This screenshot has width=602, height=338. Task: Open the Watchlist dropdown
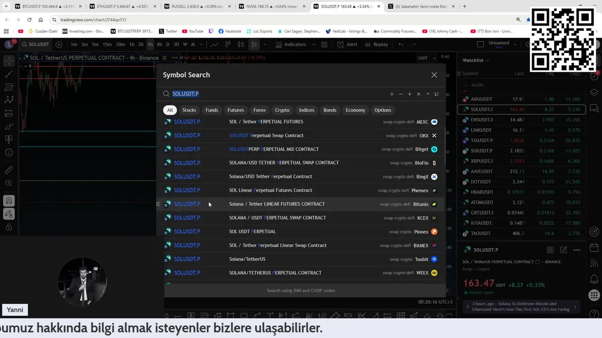click(x=476, y=60)
